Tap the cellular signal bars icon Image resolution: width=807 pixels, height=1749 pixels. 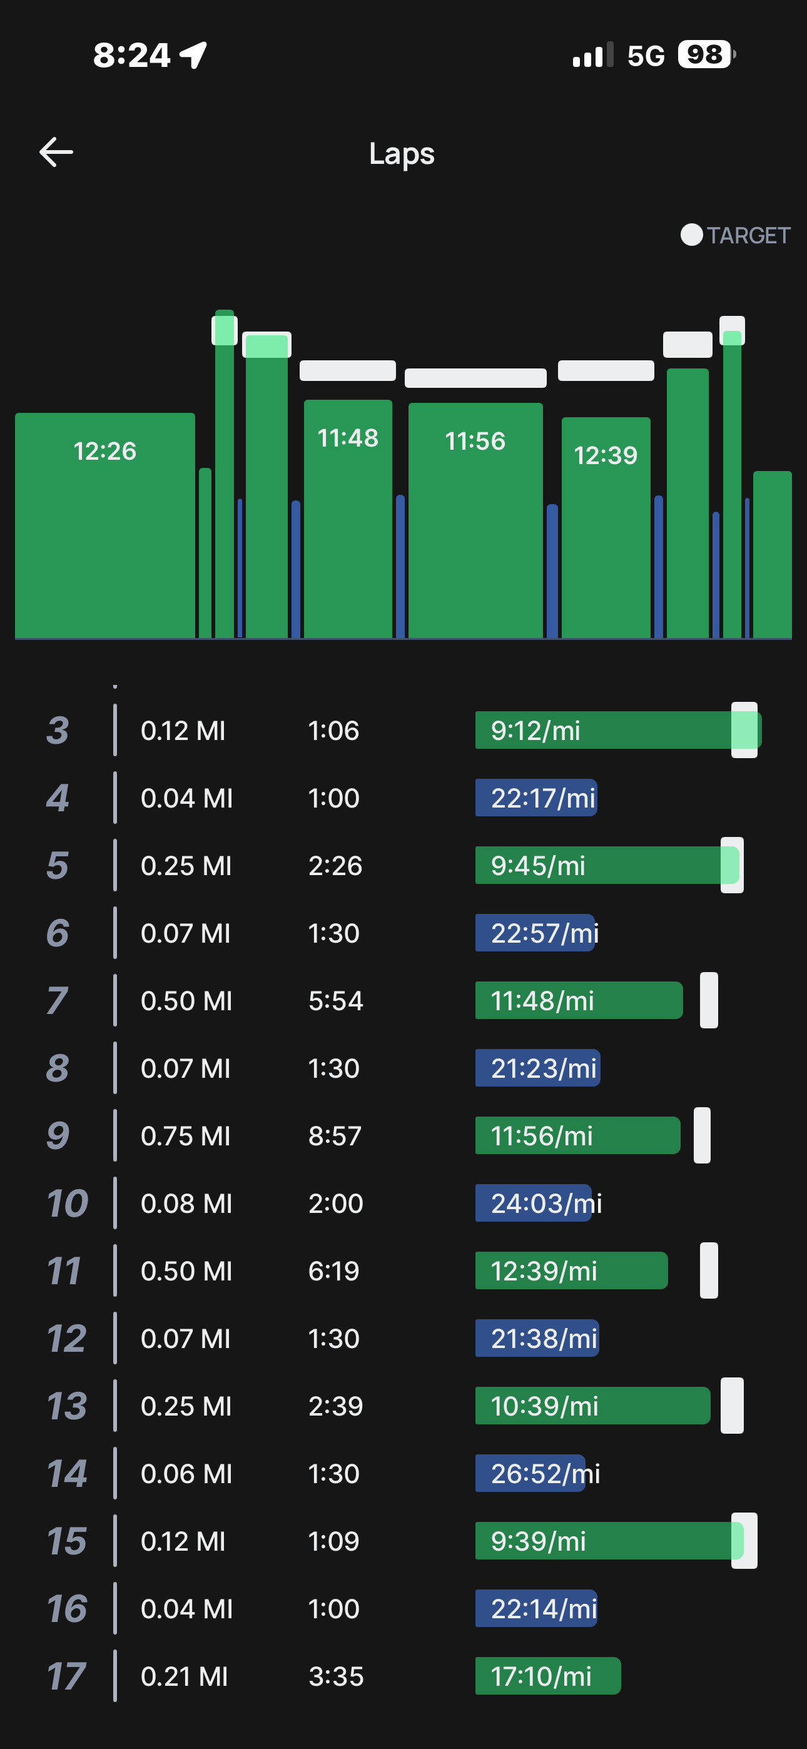coord(592,55)
